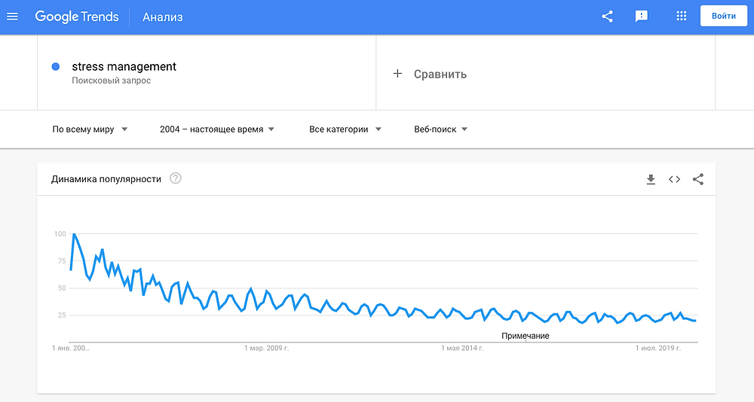The height and width of the screenshot is (402, 754).
Task: Click the Войти sign-in button
Action: click(x=724, y=17)
